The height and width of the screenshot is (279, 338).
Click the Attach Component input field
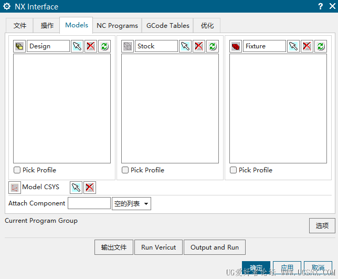tap(89, 203)
